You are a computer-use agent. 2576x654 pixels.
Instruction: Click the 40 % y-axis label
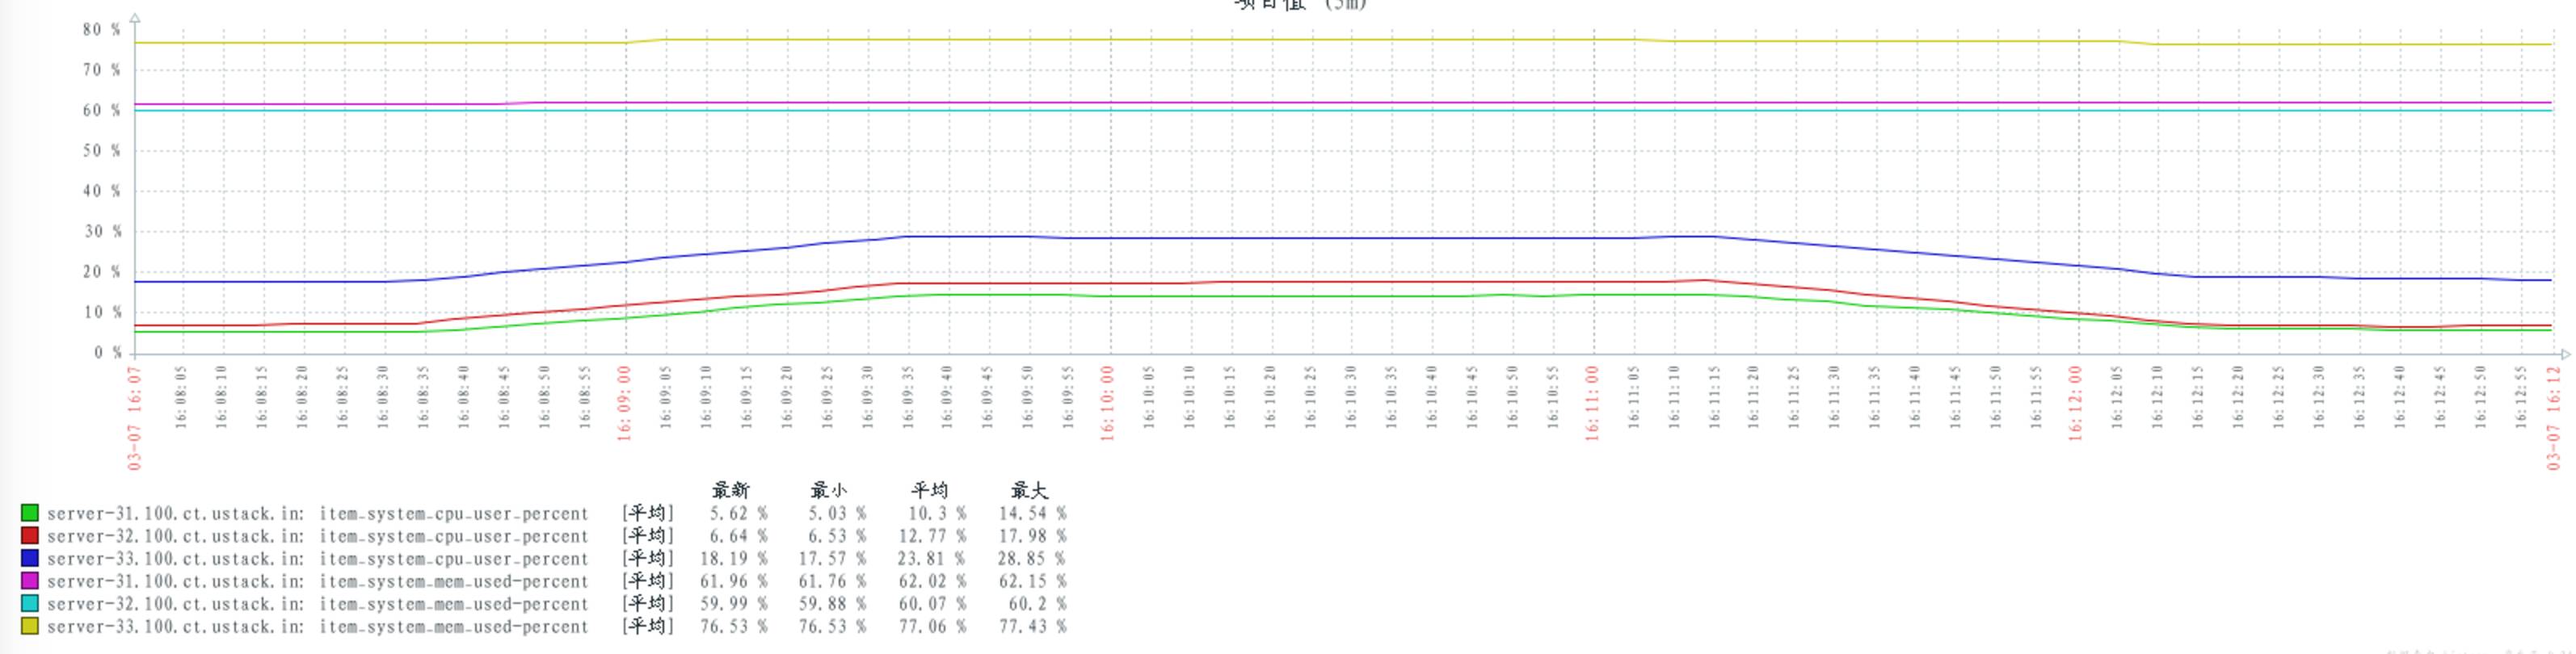point(102,191)
